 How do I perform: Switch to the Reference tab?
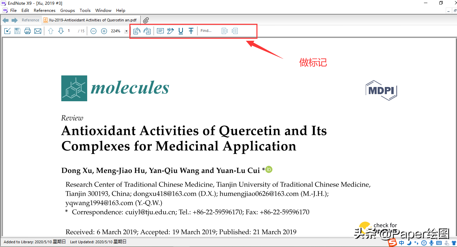pos(30,20)
